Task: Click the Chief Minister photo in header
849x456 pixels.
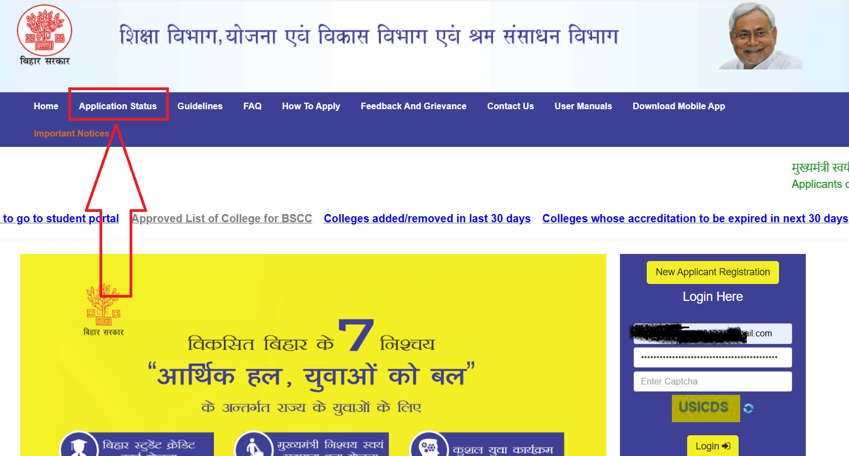Action: click(760, 36)
